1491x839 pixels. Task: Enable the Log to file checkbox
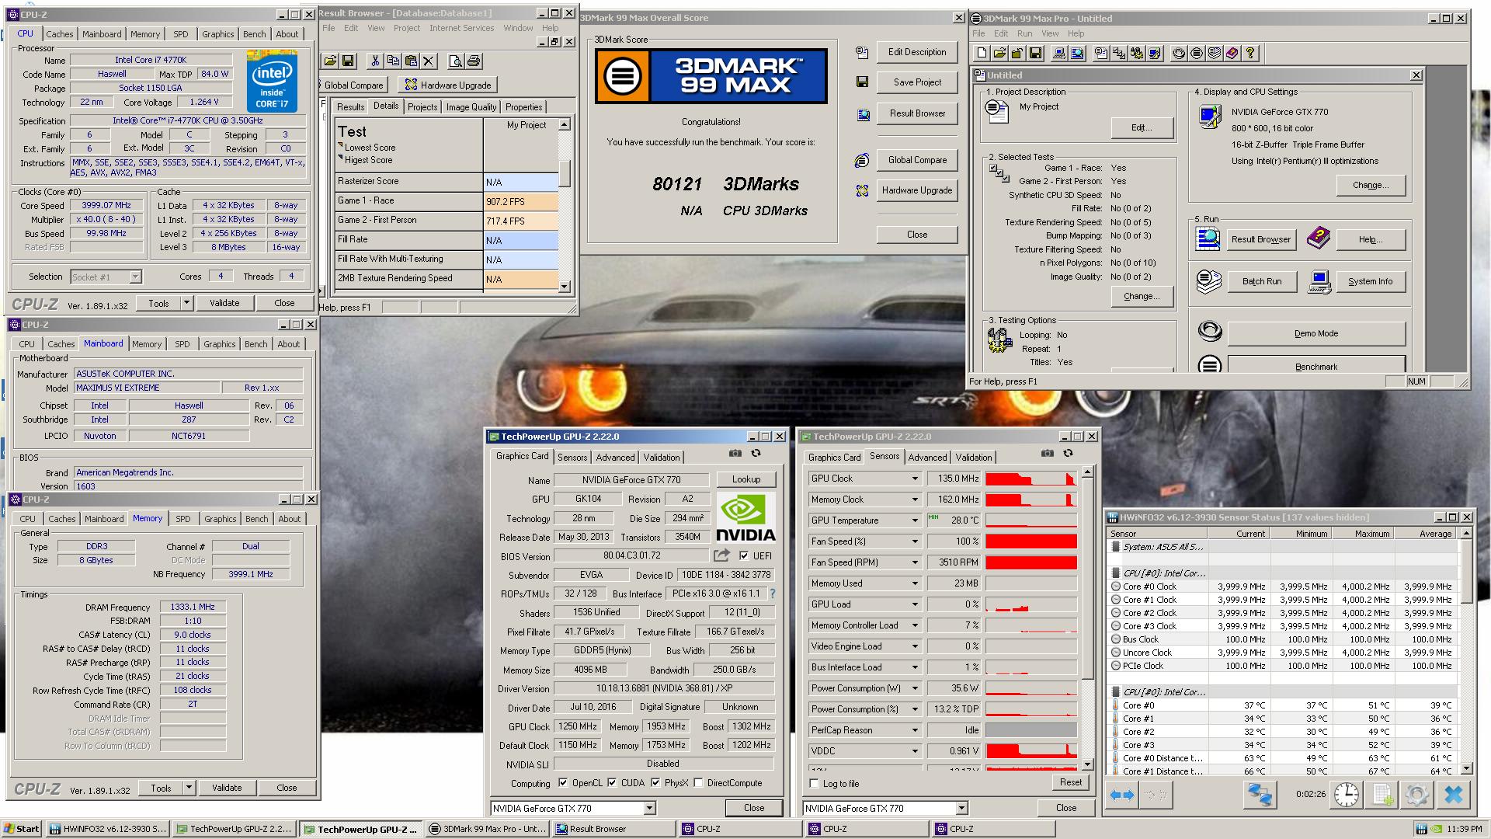814,783
